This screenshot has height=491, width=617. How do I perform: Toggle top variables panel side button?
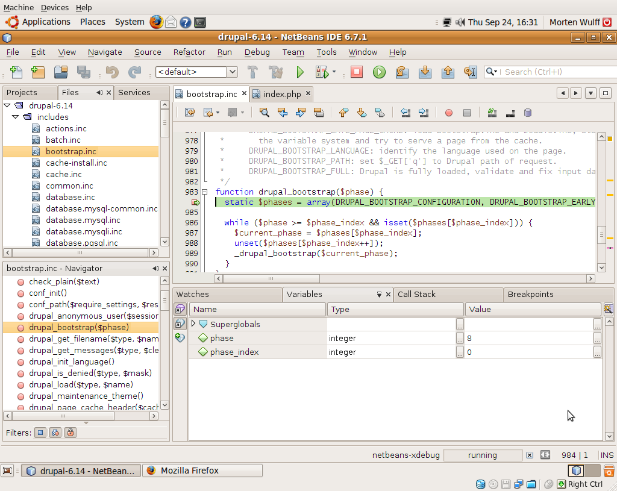click(180, 309)
